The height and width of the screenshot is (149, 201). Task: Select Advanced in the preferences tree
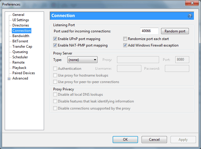click(x=20, y=78)
